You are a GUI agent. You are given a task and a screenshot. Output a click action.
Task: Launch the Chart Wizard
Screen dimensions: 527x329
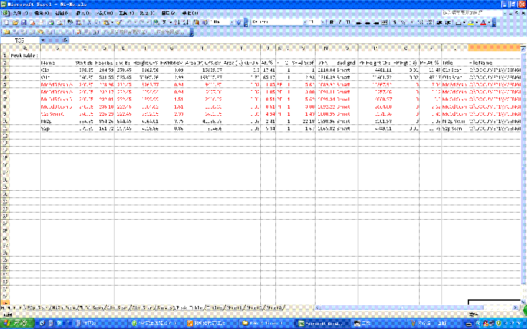click(x=196, y=22)
